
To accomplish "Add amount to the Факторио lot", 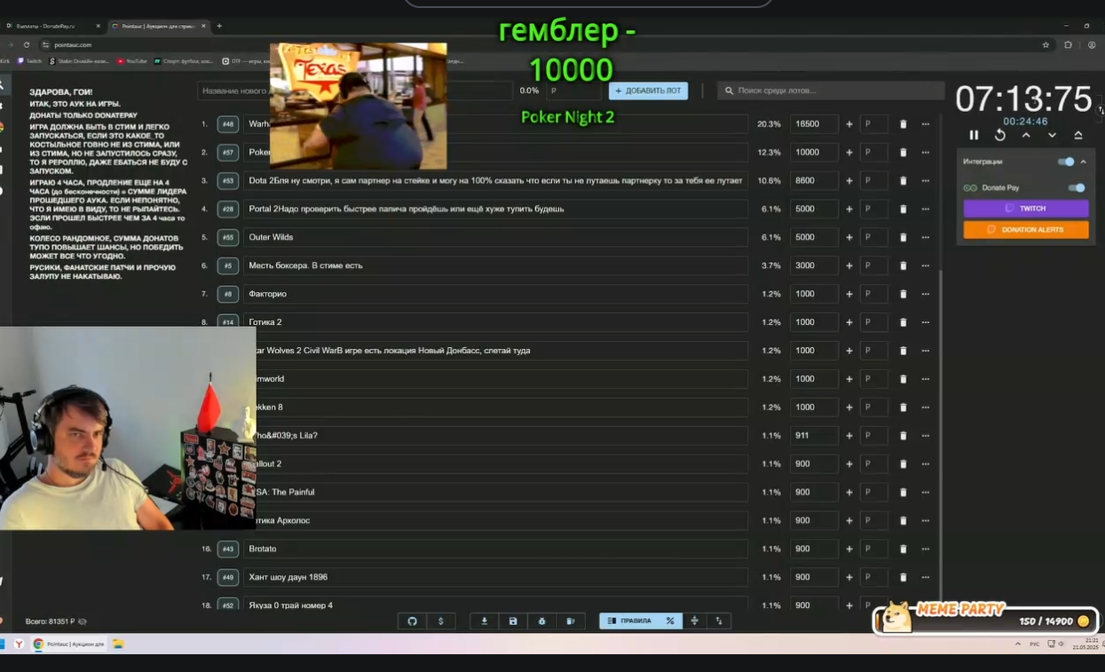I will tap(849, 294).
